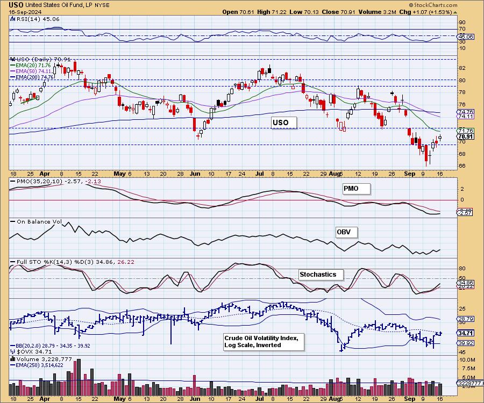Click the 45.06 RSI axis value tag
Image resolution: width=484 pixels, height=403 pixels.
coord(466,37)
